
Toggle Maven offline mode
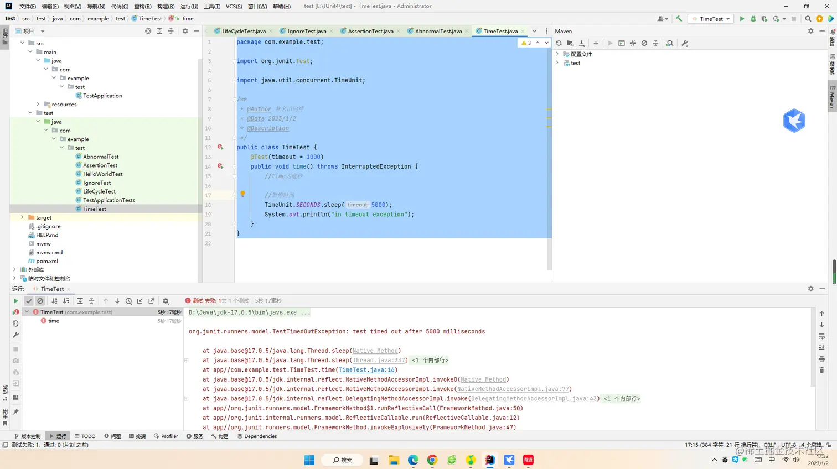[633, 43]
